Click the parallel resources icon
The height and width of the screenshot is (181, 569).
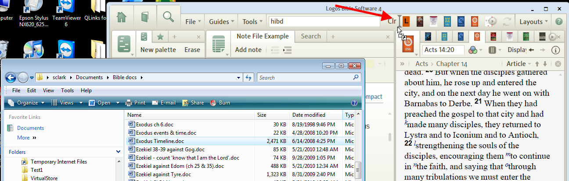click(x=493, y=50)
